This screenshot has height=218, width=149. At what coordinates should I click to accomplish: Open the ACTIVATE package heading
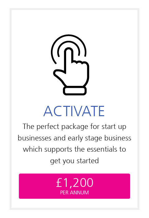pos(74,111)
